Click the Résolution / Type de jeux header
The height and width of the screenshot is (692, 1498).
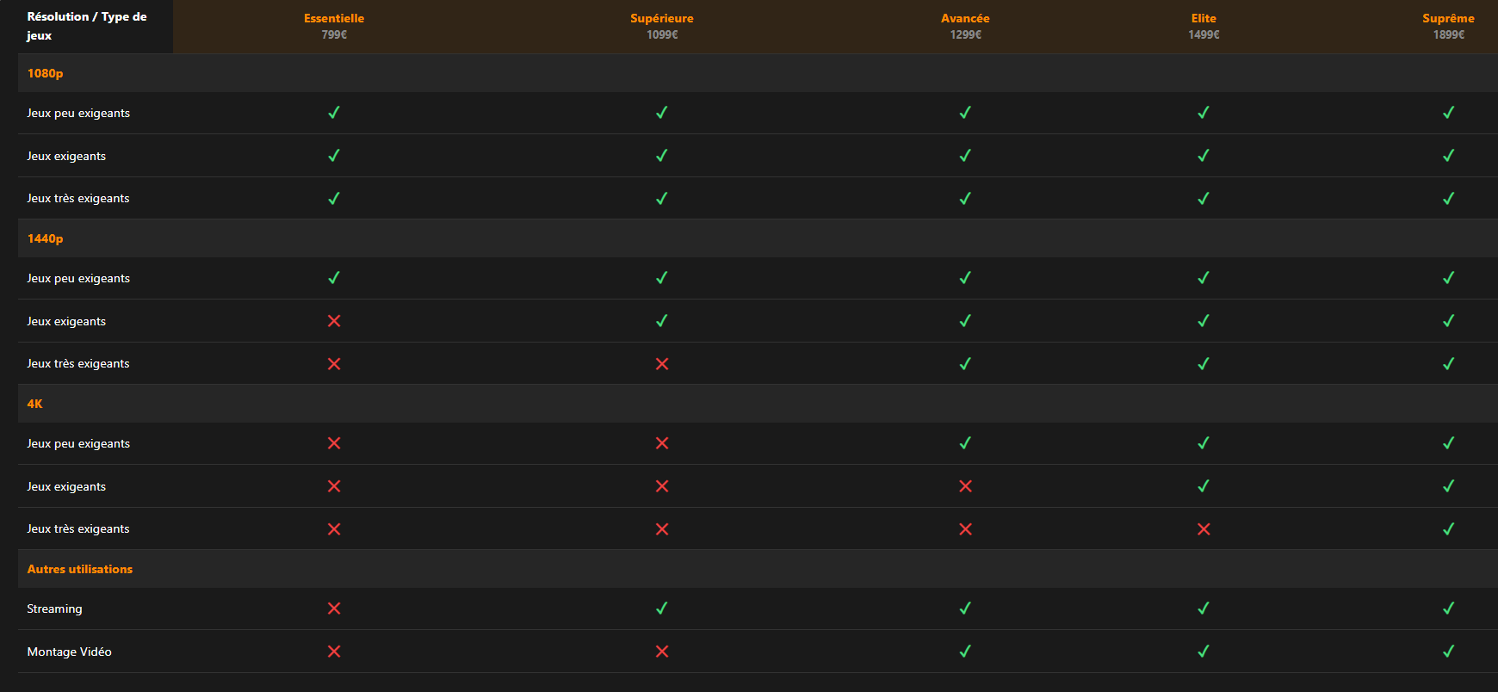point(87,26)
